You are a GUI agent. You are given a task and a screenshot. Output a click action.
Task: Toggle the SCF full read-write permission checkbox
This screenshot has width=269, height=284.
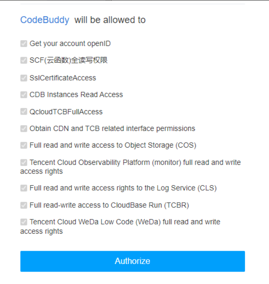(x=24, y=60)
